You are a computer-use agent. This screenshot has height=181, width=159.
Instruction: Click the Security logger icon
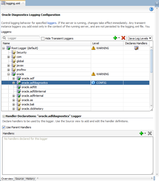pos(13,52)
